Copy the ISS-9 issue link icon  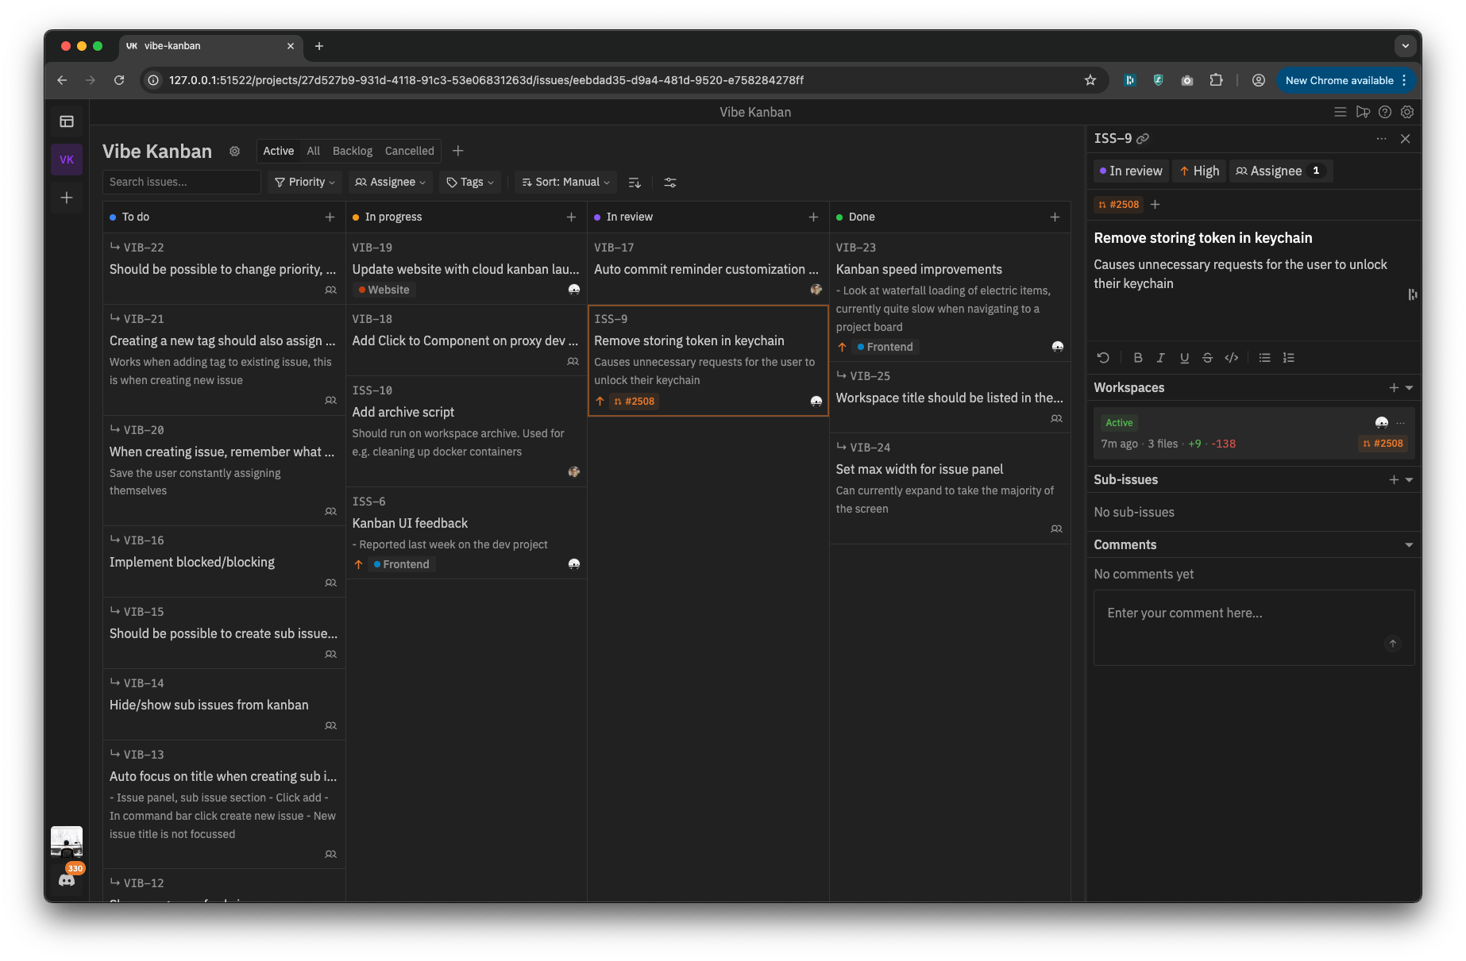(1143, 139)
